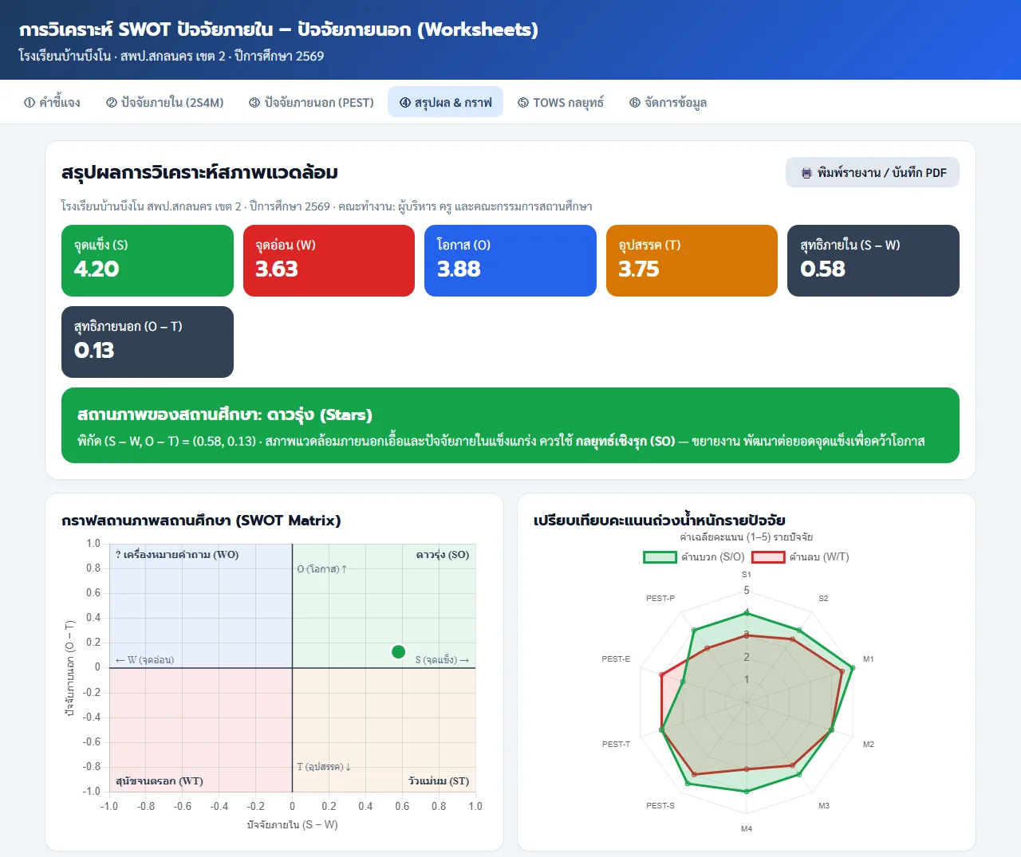The image size is (1021, 857).
Task: Click the T (อุปสรรค) ↓ axis annotation
Action: click(x=324, y=767)
